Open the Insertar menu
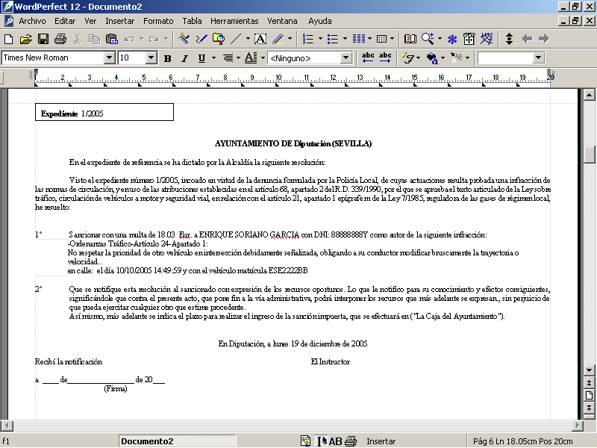 coord(122,21)
